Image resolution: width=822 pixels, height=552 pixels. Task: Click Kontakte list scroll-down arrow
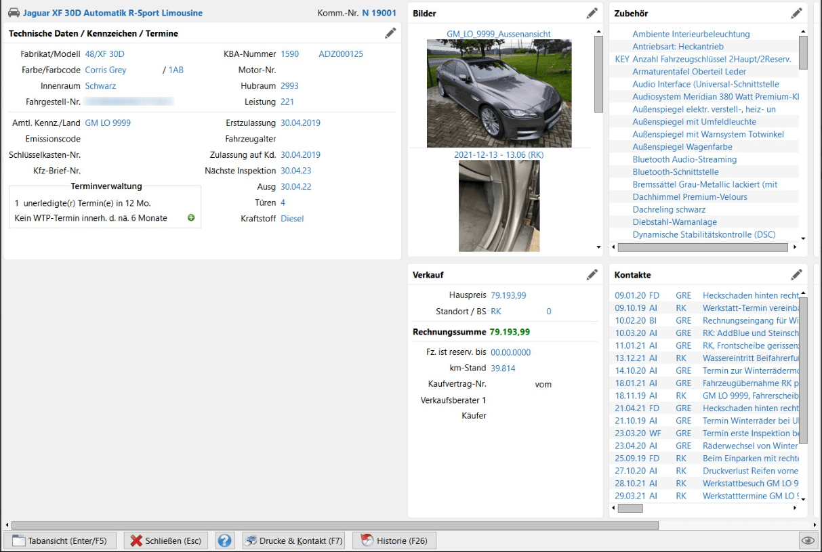804,499
